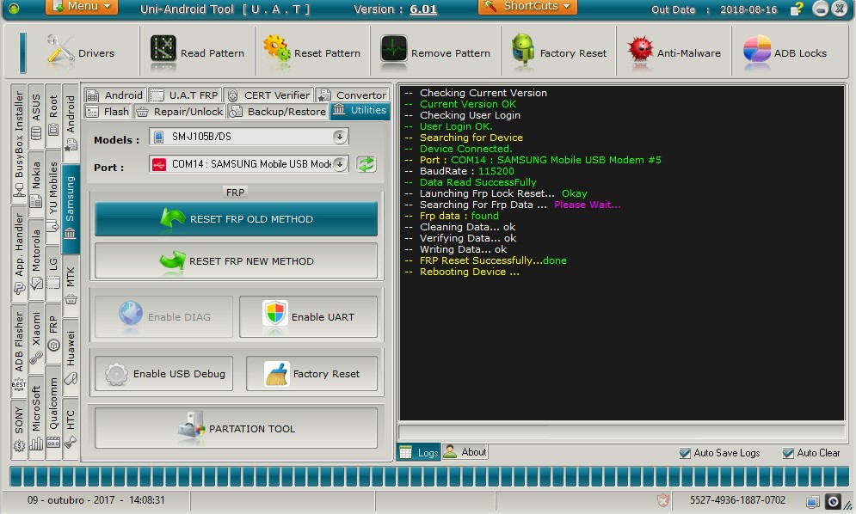
Task: Open the SONY vertical tab
Action: [19, 430]
